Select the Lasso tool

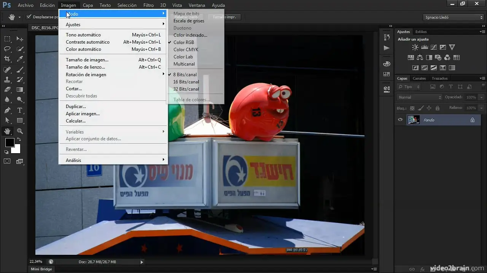click(7, 49)
